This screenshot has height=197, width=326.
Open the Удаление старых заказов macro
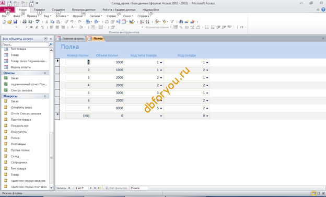pyautogui.click(x=28, y=181)
